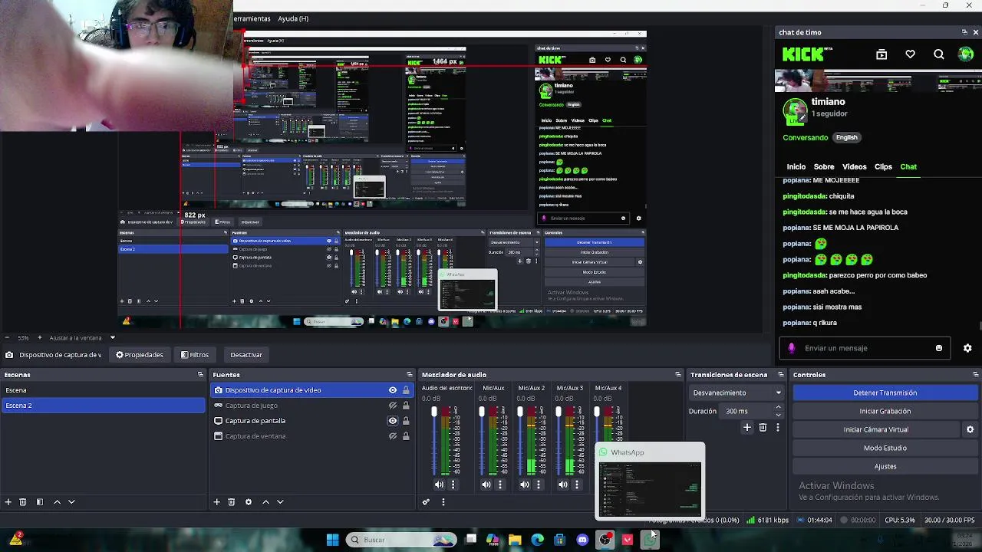Increase the transition duration with the up arrow
The image size is (982, 552).
click(778, 408)
